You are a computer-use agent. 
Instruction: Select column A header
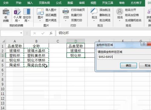click(15, 41)
